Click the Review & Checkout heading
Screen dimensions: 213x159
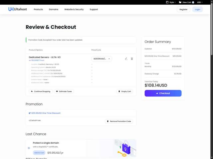[51, 27]
